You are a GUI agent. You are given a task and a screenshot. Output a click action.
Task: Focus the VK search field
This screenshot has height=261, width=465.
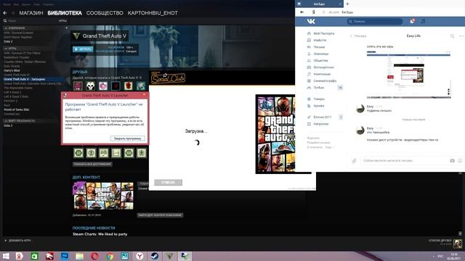coord(375,21)
